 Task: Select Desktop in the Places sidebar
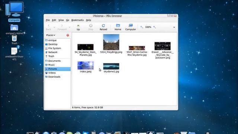pyautogui.click(x=58, y=44)
